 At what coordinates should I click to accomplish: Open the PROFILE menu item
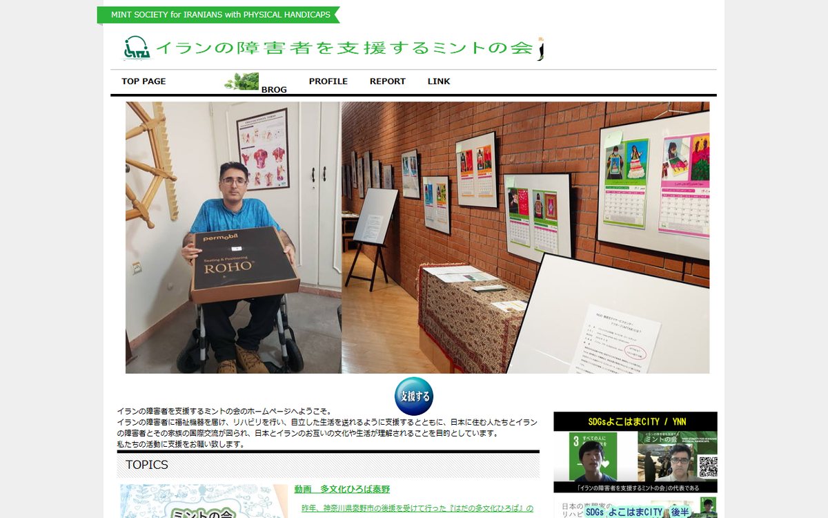tap(328, 81)
